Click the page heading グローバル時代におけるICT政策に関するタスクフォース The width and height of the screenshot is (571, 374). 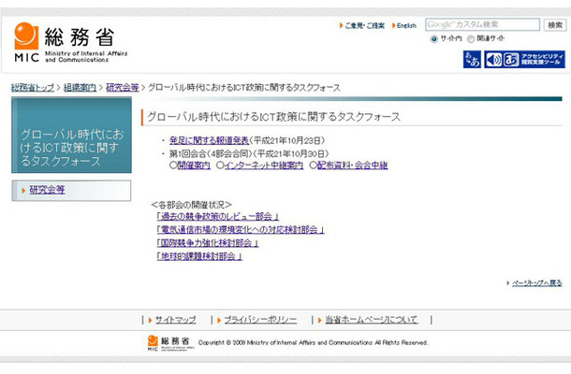pos(274,117)
